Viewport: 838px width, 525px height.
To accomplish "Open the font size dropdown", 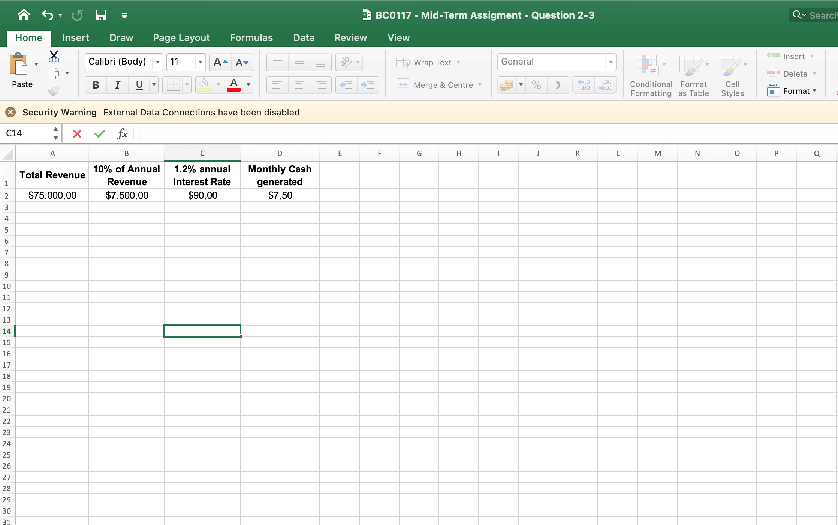I will (201, 62).
